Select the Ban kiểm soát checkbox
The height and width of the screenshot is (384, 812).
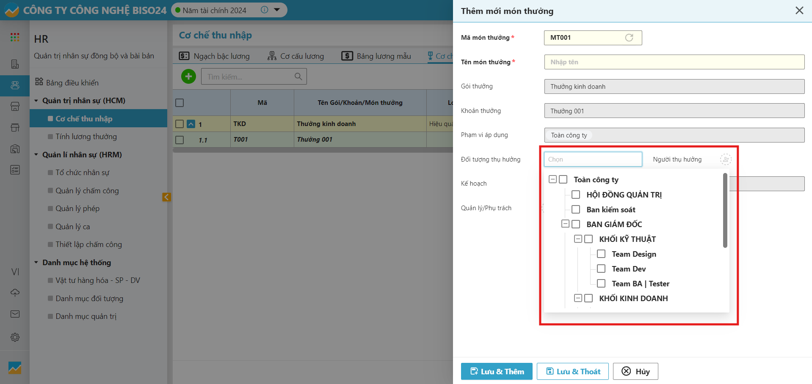[576, 209]
